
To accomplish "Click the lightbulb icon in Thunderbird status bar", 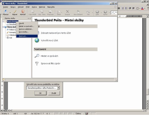I will (x=4, y=80).
